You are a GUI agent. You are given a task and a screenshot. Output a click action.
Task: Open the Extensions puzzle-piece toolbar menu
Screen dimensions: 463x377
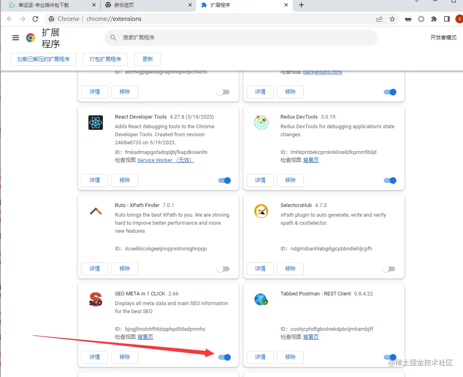pyautogui.click(x=434, y=19)
